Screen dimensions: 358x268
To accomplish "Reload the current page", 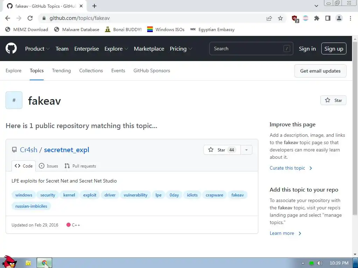I will click(30, 18).
